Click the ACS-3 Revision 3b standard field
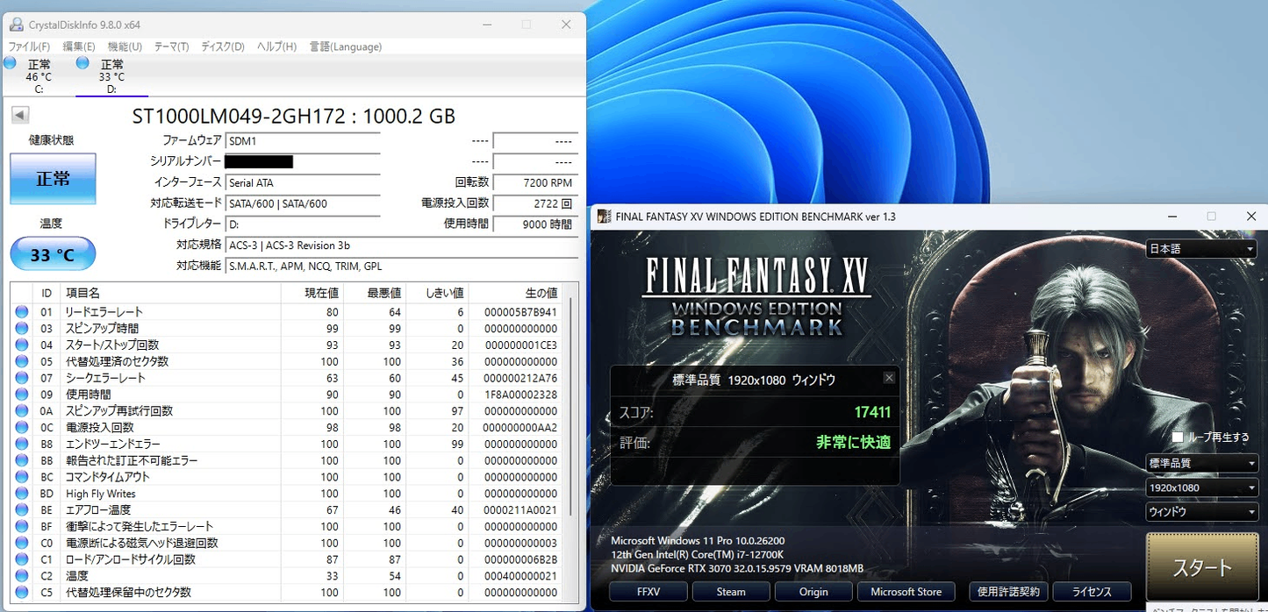Viewport: 1268px width, 612px height. pyautogui.click(x=402, y=246)
